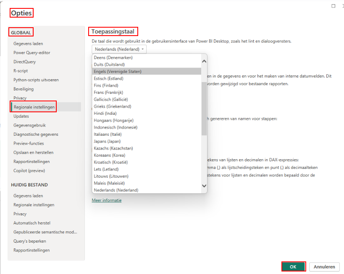Select Japans (Japan) entry

(147, 142)
